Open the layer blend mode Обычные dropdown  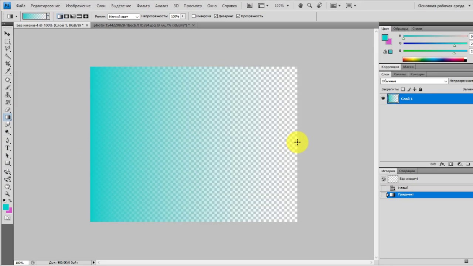tap(414, 81)
